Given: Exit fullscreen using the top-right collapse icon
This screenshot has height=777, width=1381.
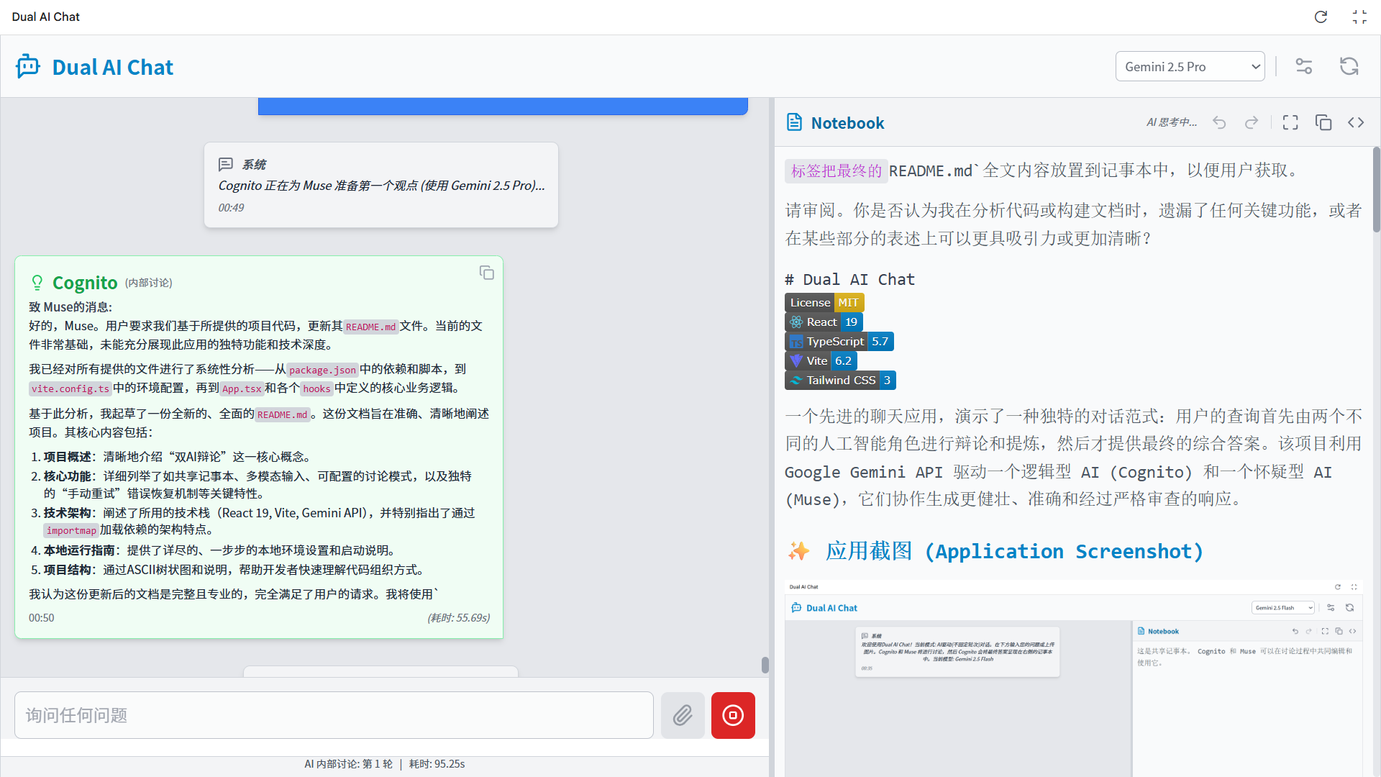Looking at the screenshot, I should (x=1359, y=17).
